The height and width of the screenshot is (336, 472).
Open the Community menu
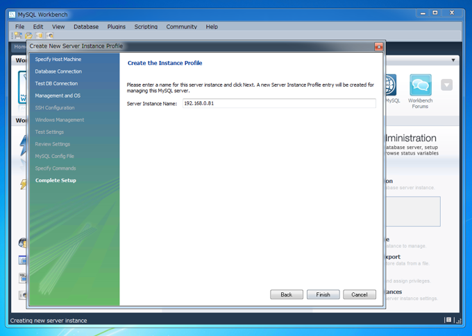(x=182, y=27)
